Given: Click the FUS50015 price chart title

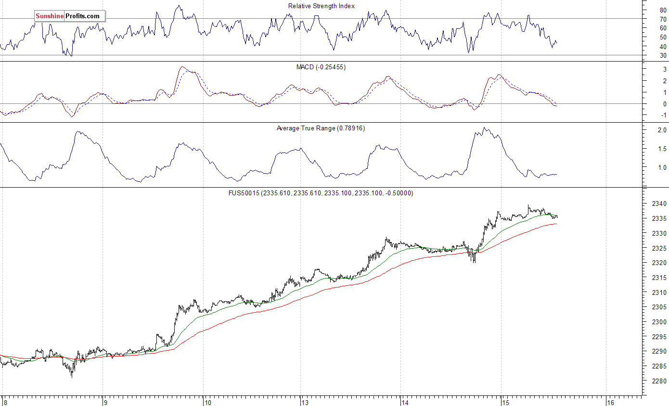Looking at the screenshot, I should (x=320, y=193).
